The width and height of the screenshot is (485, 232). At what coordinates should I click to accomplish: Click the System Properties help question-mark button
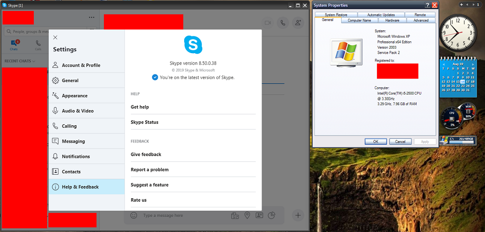[428, 5]
